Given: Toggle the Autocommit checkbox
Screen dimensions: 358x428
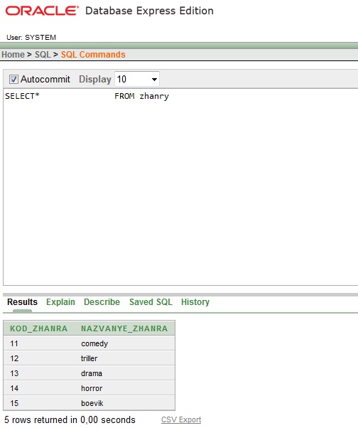Looking at the screenshot, I should pos(13,80).
